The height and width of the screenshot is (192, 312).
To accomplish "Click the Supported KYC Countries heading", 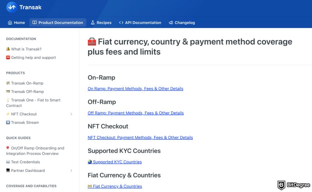I will [x=124, y=151].
